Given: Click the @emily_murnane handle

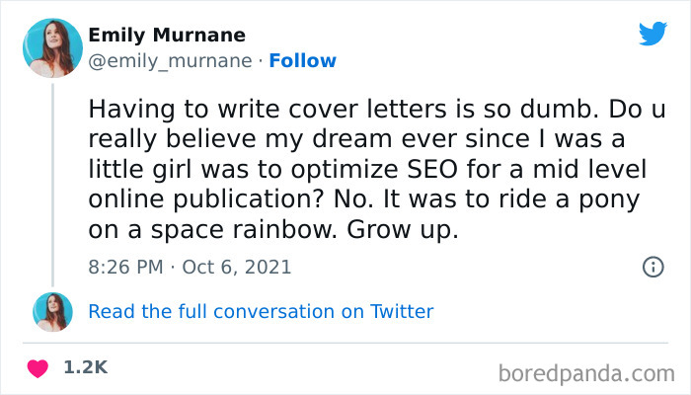Looking at the screenshot, I should 170,60.
